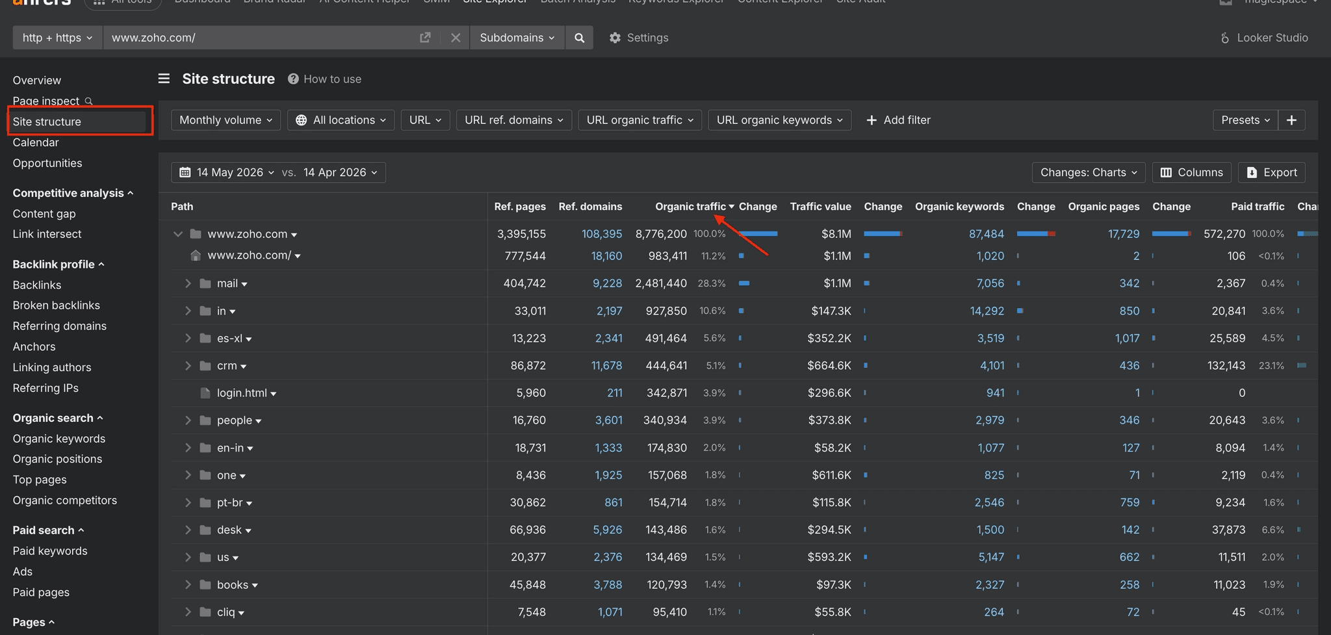Click the folder icon of desk row
The width and height of the screenshot is (1331, 635).
tap(205, 530)
